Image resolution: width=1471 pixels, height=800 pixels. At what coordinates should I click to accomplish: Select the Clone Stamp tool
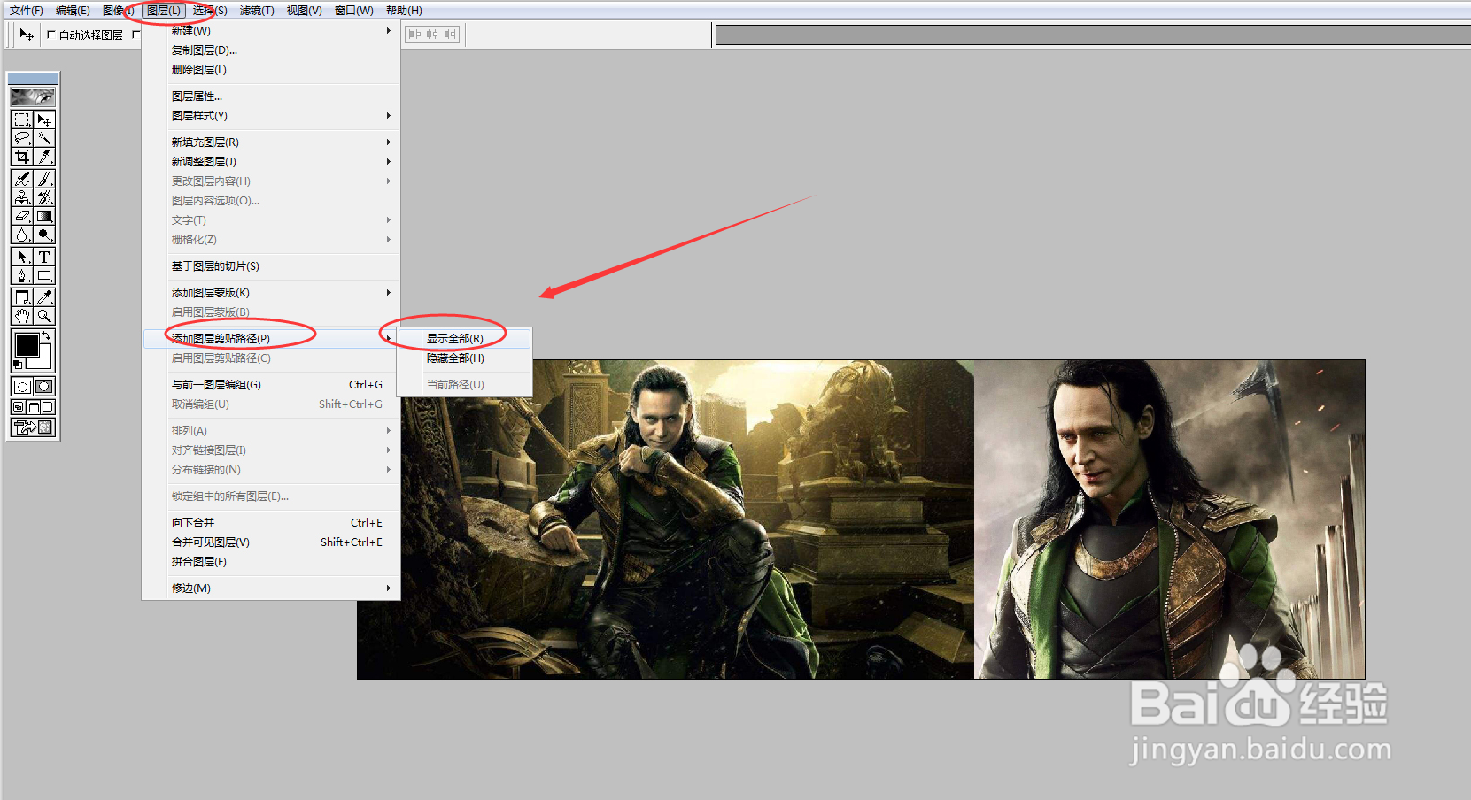coord(22,197)
